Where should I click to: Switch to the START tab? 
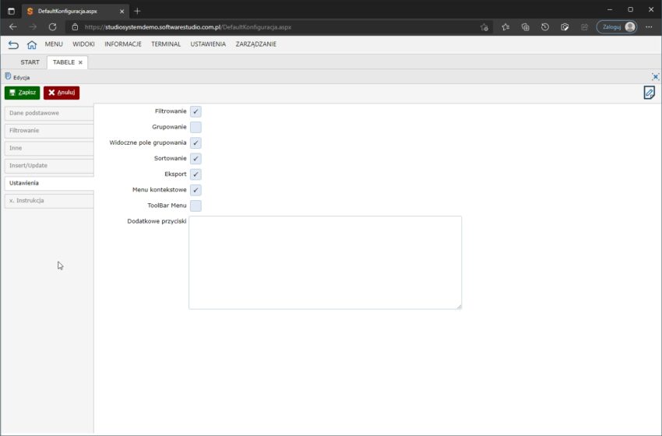pos(30,62)
